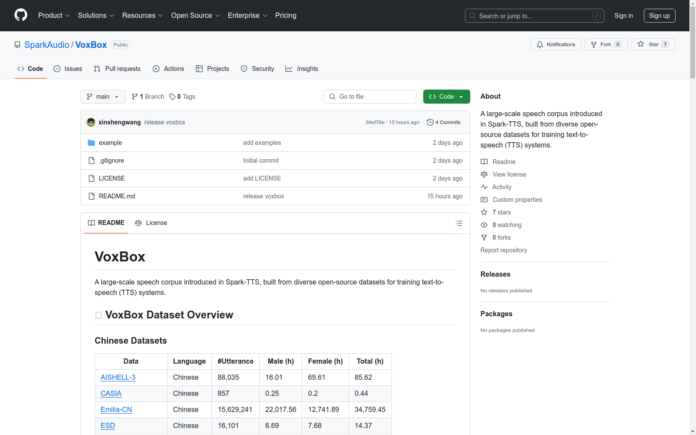Open the green Code dropdown button
The image size is (696, 435).
pos(446,97)
